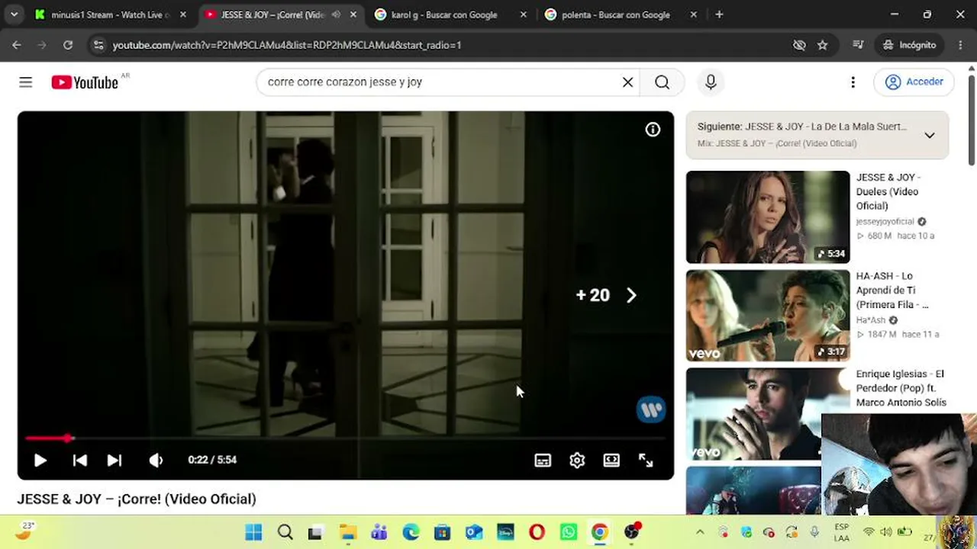The width and height of the screenshot is (977, 549).
Task: Open OBS Studio from taskbar
Action: [x=632, y=532]
